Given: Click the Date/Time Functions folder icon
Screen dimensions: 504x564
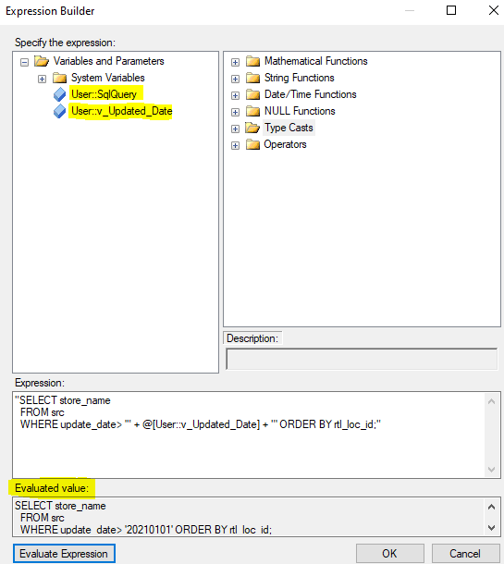Looking at the screenshot, I should 252,94.
